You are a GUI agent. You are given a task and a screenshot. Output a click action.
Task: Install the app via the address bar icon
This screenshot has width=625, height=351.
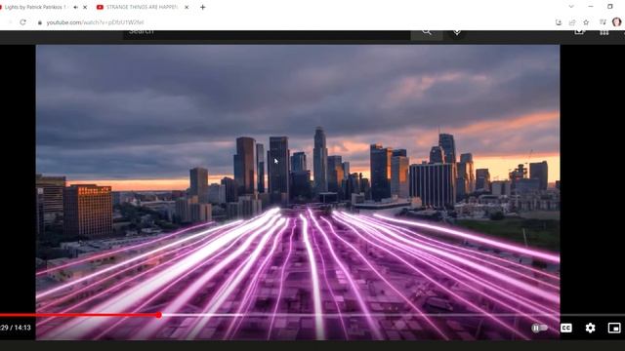(559, 22)
